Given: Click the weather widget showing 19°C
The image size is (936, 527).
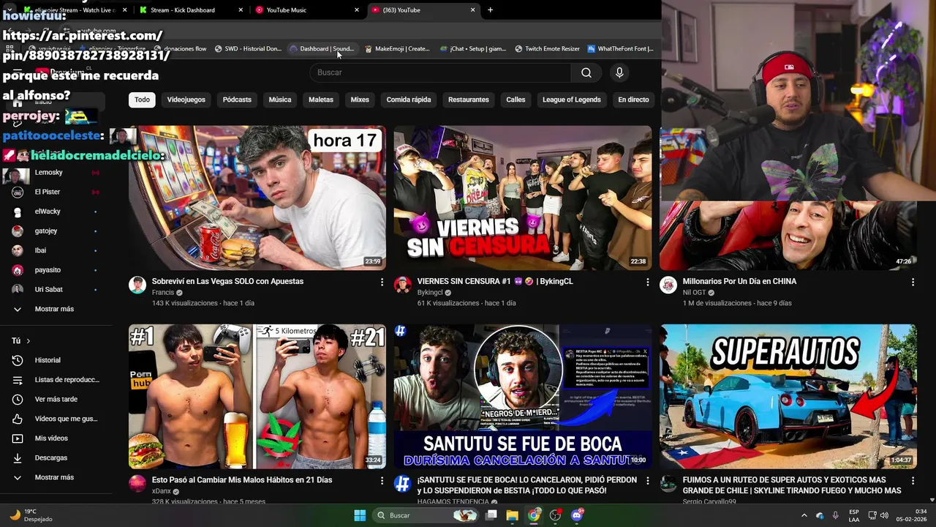Looking at the screenshot, I should (x=29, y=515).
